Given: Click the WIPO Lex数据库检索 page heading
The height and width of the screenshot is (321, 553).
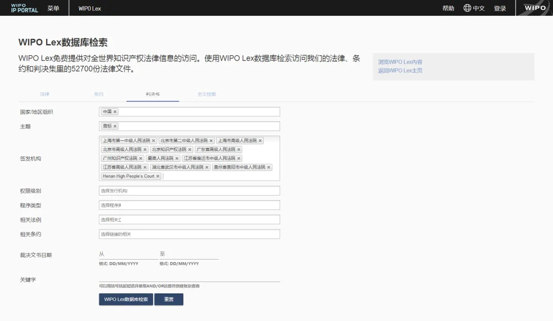Looking at the screenshot, I should point(63,42).
